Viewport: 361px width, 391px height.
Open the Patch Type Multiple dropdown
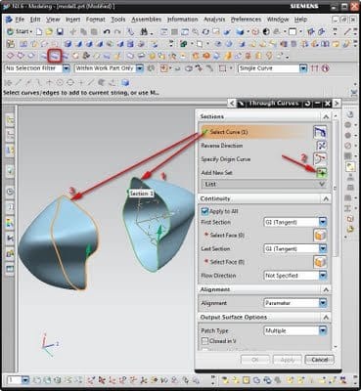click(323, 330)
